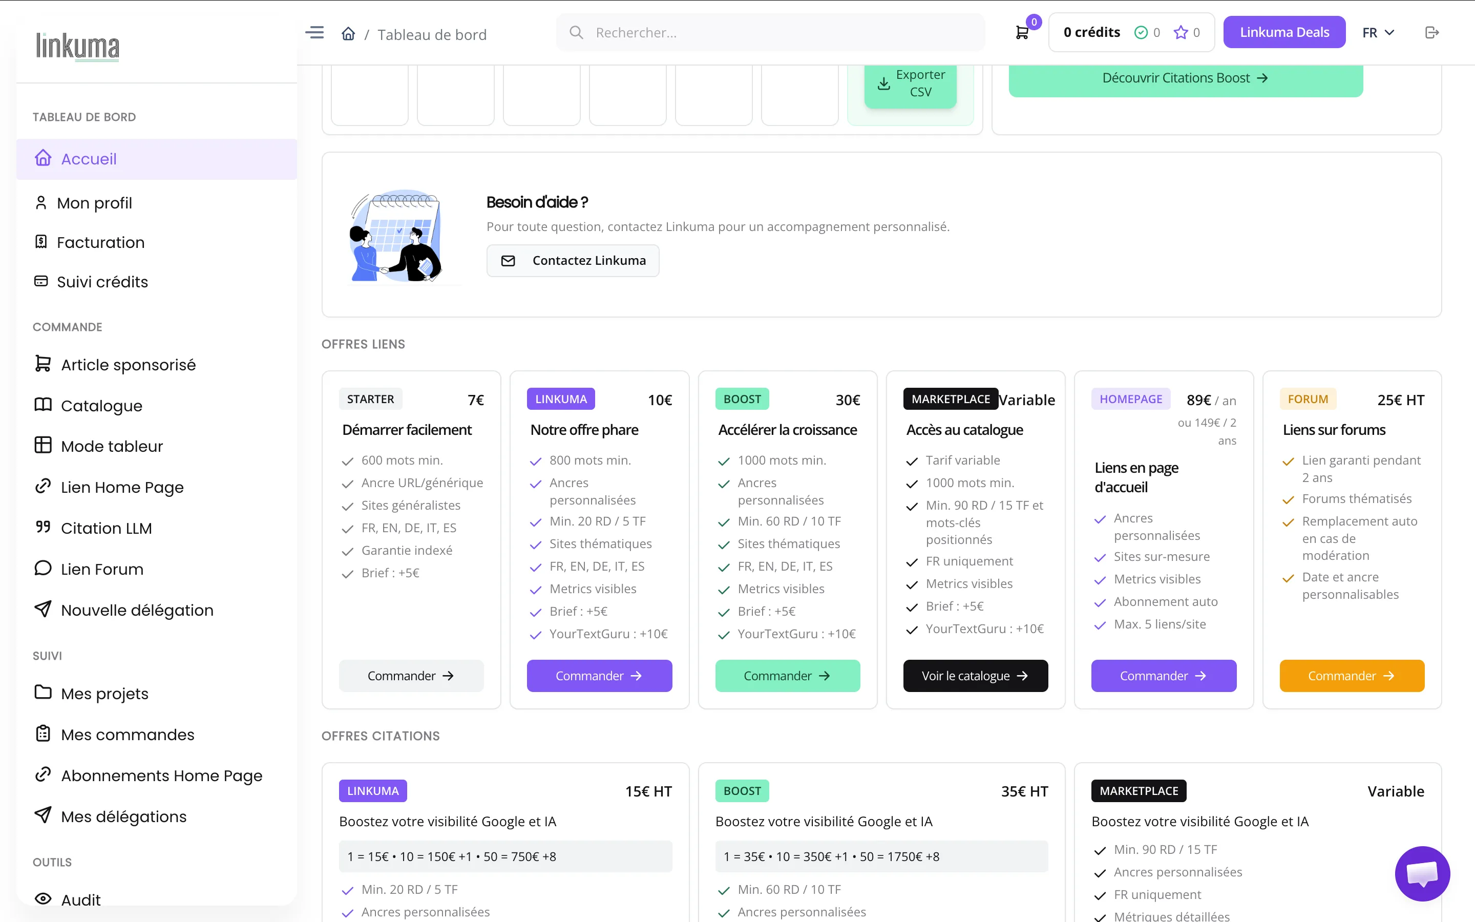Click Commander on the Boost 30€ offer
Screen dimensions: 1475x922
[x=788, y=676]
